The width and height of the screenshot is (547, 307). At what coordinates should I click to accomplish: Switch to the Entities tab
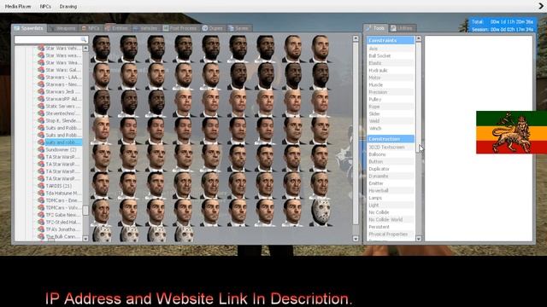(x=117, y=28)
